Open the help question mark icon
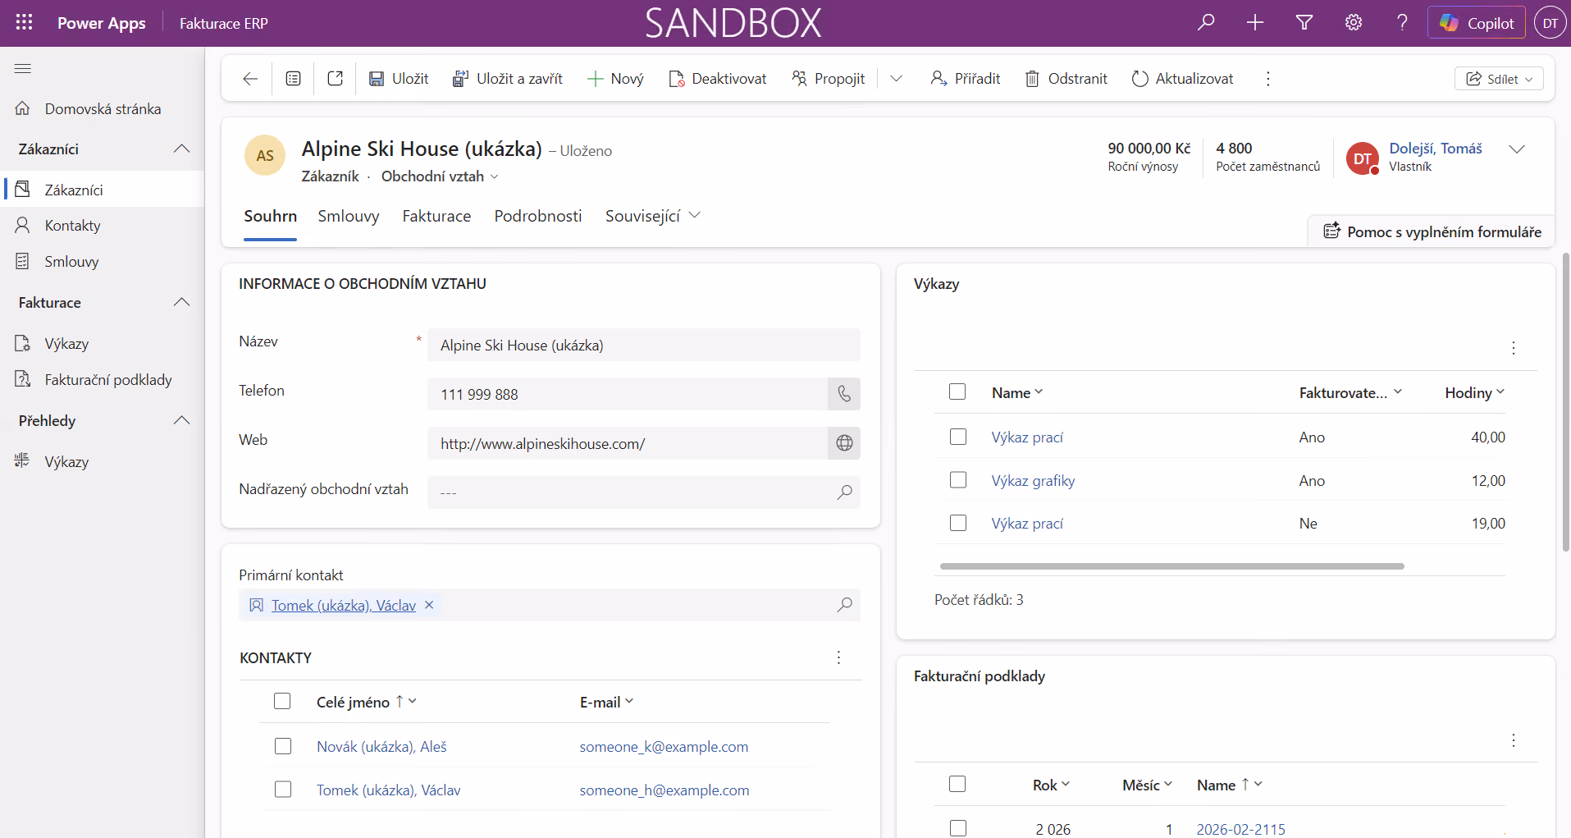This screenshot has height=838, width=1571. coord(1403,23)
